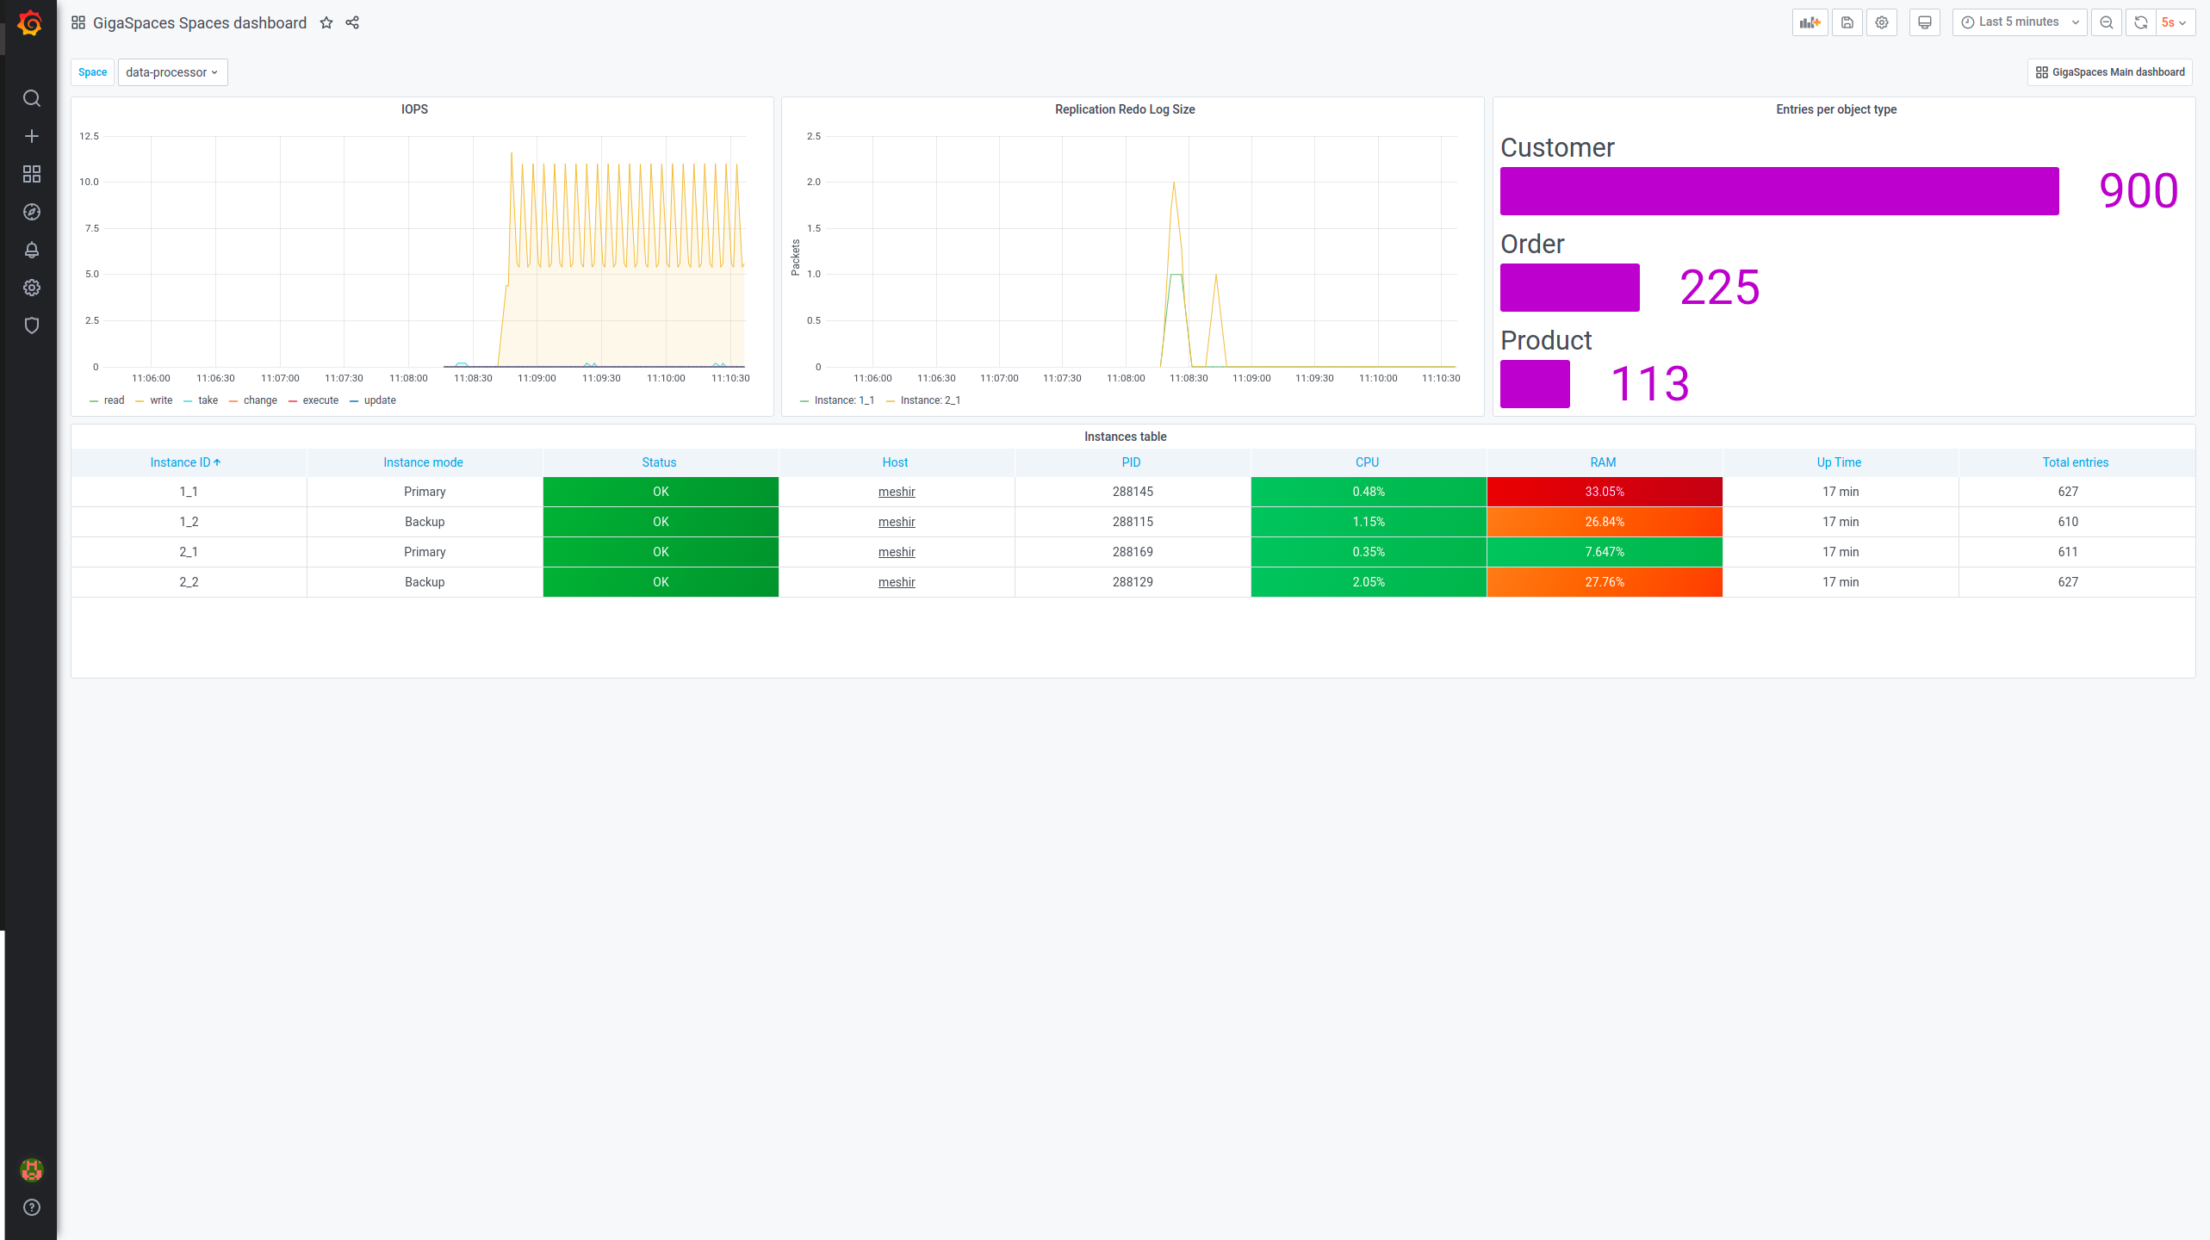This screenshot has width=2210, height=1240.
Task: Click the 33.05% RAM cell
Action: click(1605, 492)
